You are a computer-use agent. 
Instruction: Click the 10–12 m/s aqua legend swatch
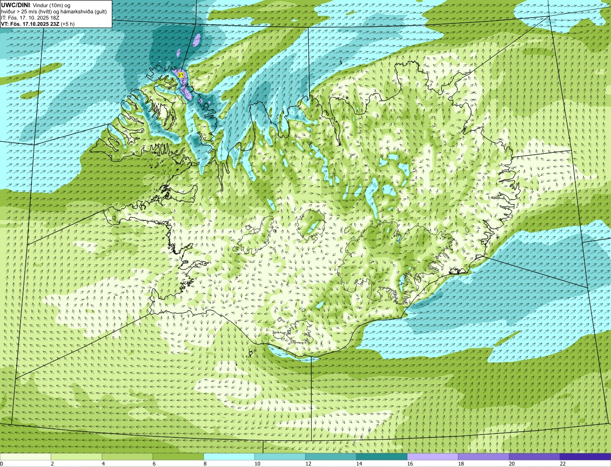[280, 457]
